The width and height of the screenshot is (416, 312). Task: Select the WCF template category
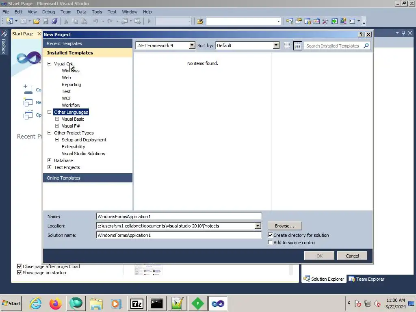coord(67,98)
